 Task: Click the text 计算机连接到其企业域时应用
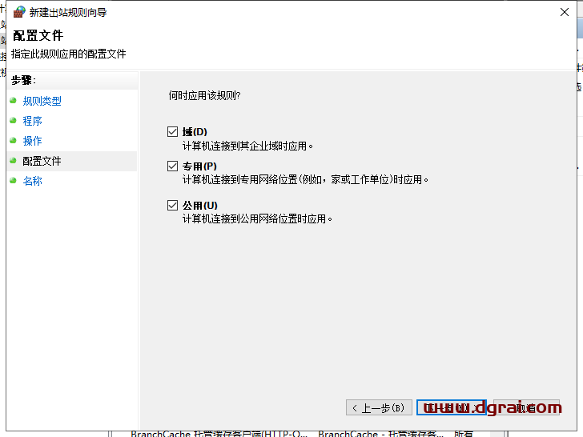click(x=247, y=146)
